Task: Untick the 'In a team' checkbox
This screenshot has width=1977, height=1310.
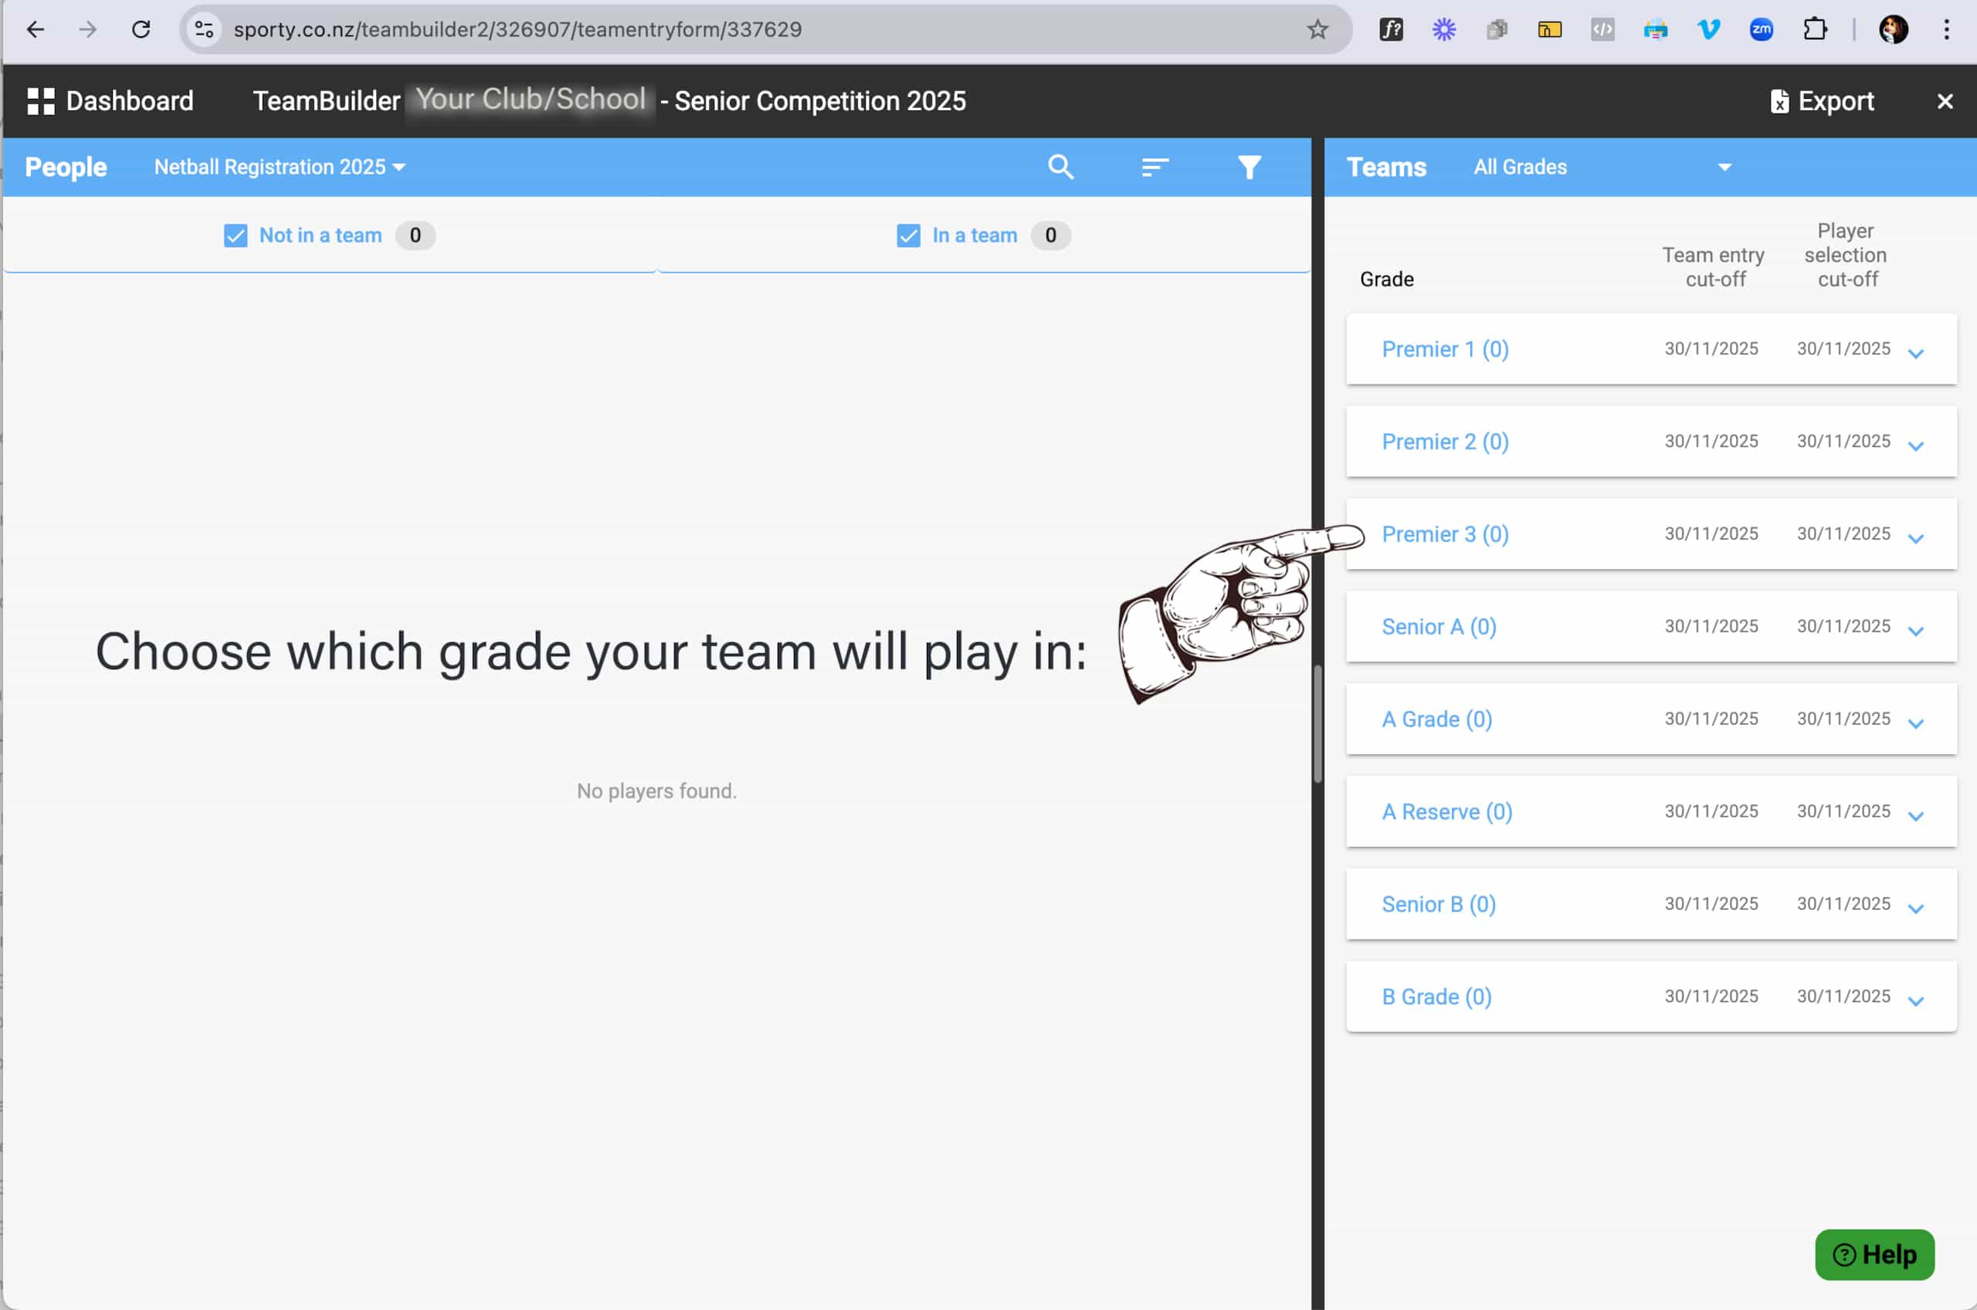Action: 908,235
